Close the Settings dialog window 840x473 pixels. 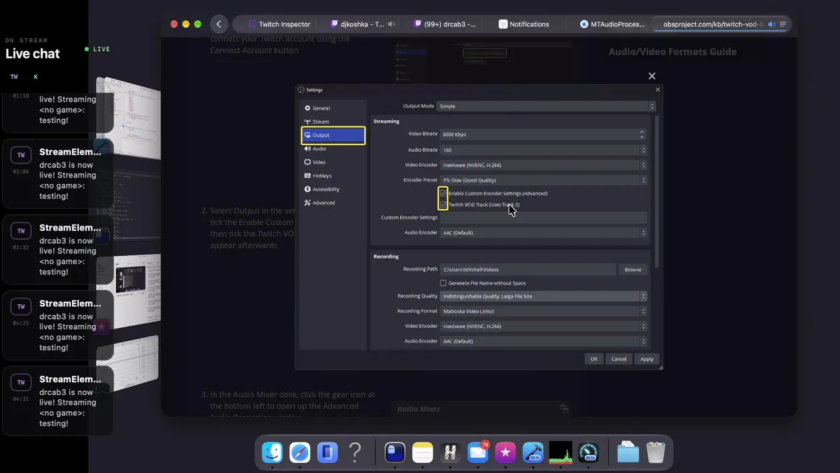click(658, 90)
